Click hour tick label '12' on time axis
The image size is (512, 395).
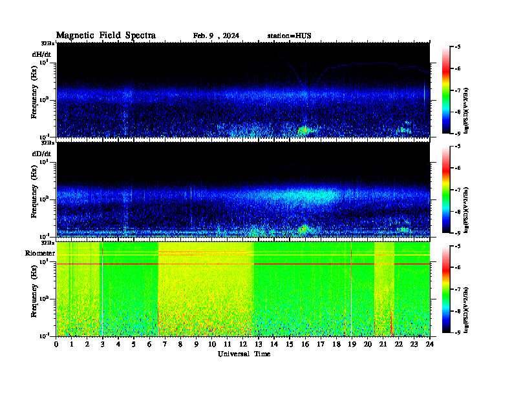point(243,344)
